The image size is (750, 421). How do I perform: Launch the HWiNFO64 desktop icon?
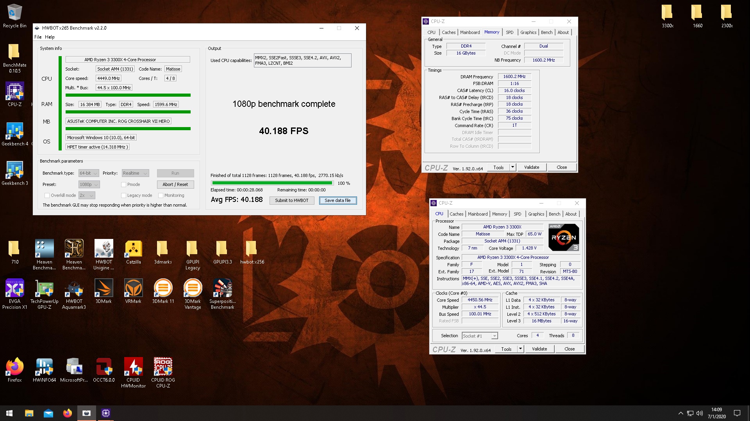[44, 370]
